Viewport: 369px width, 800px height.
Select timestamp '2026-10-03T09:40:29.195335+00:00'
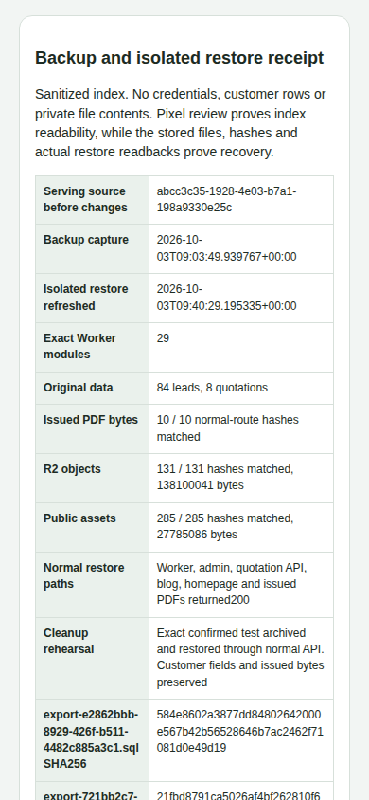tap(226, 298)
